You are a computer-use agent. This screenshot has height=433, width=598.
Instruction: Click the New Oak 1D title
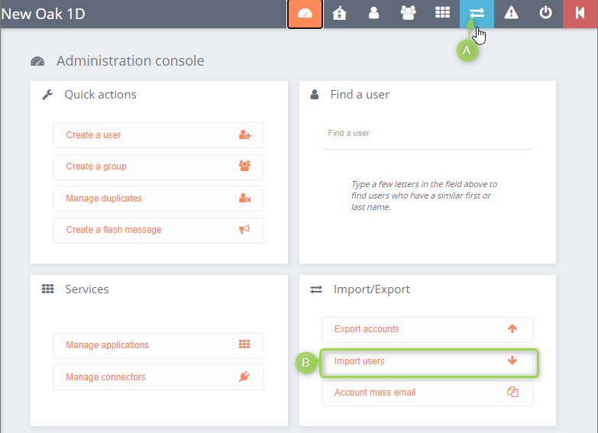point(44,14)
